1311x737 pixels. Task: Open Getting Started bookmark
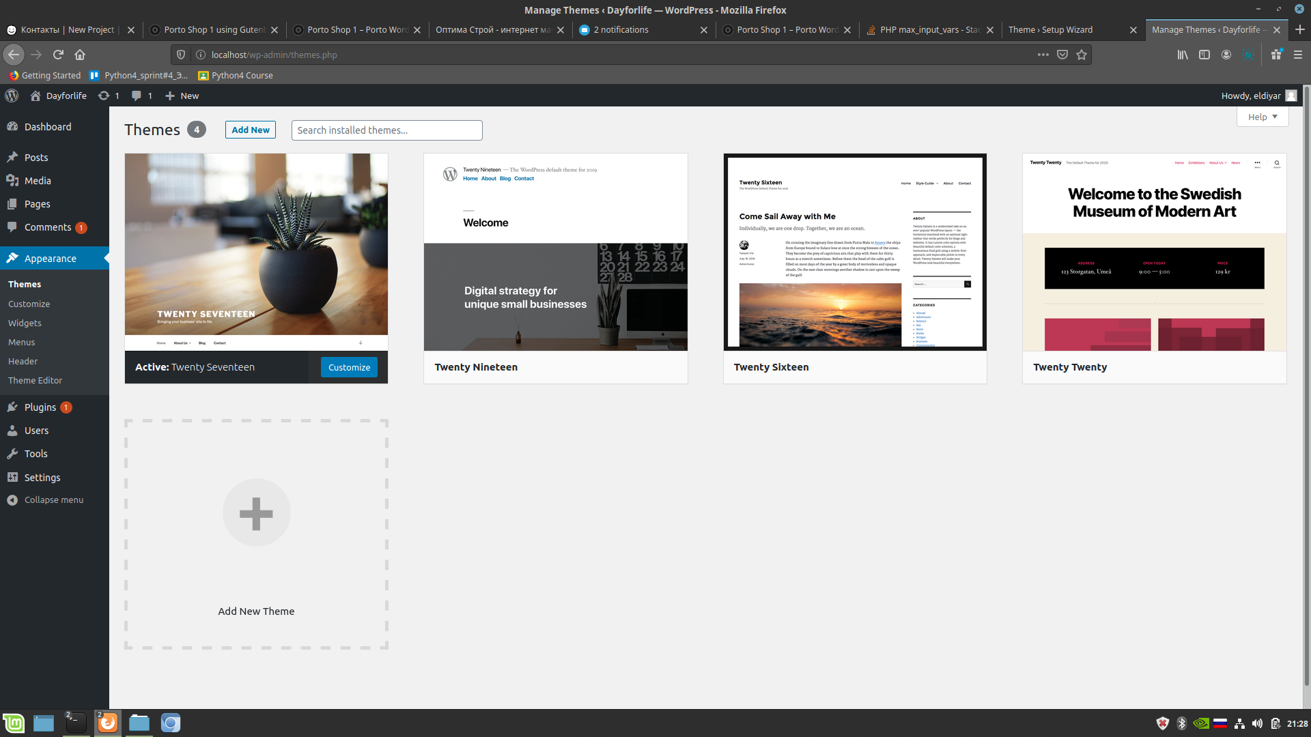(x=45, y=75)
